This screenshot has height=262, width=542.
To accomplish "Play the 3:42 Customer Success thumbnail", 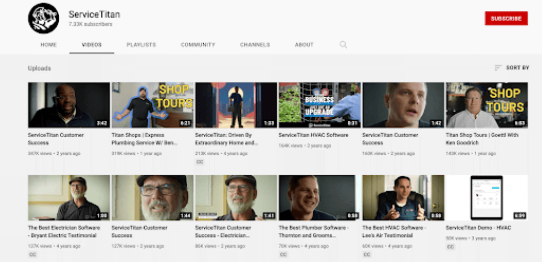I will point(69,105).
